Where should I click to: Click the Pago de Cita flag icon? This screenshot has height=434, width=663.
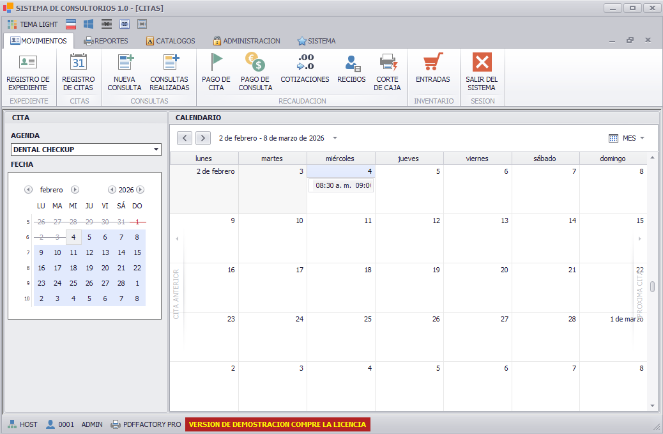pyautogui.click(x=217, y=63)
